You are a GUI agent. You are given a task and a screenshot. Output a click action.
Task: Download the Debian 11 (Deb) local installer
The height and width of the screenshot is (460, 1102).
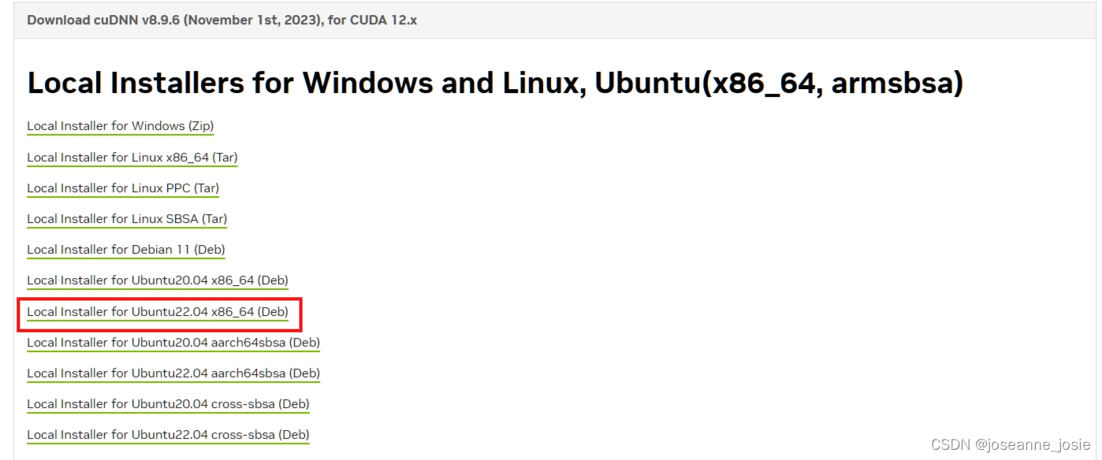[x=125, y=250]
